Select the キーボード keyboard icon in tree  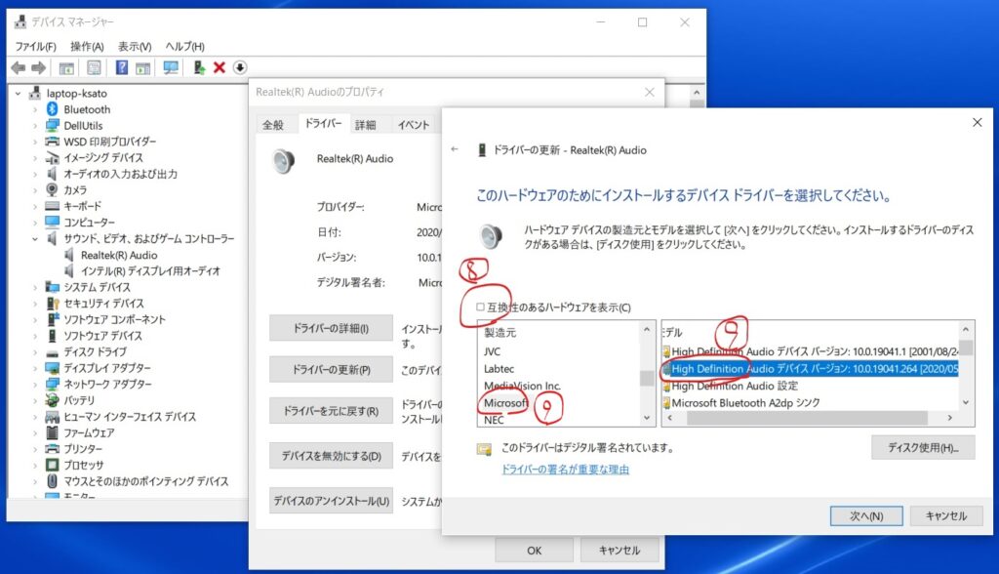[53, 206]
